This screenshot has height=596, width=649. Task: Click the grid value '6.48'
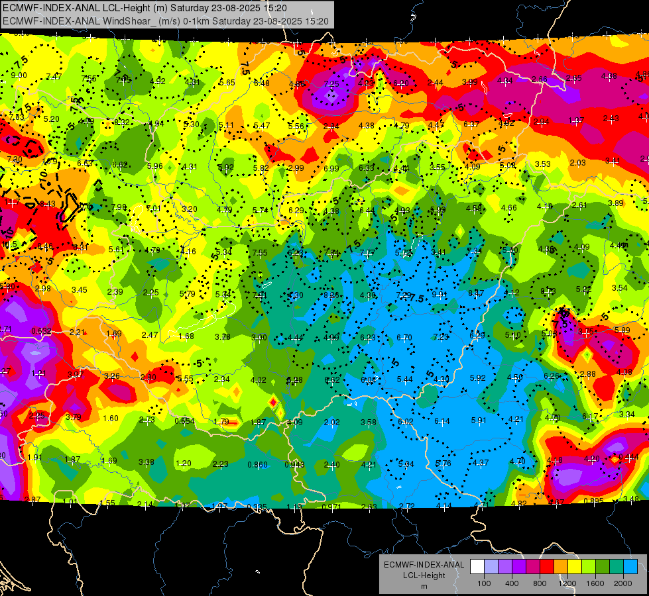pyautogui.click(x=262, y=83)
